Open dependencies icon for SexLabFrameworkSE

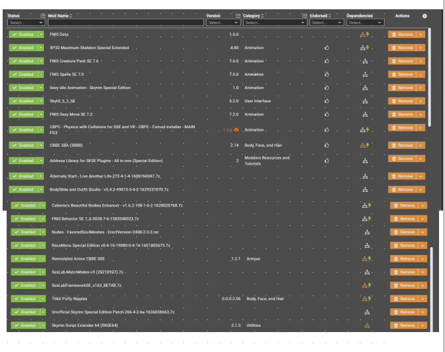tap(365, 286)
